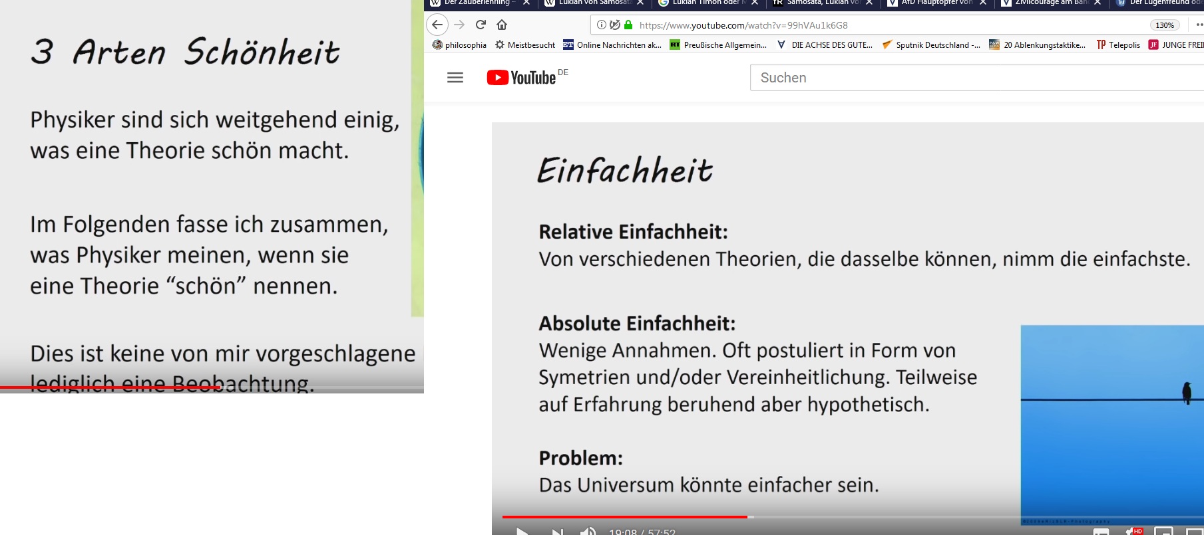Go back with the browser back arrow
1204x535 pixels.
[x=437, y=25]
